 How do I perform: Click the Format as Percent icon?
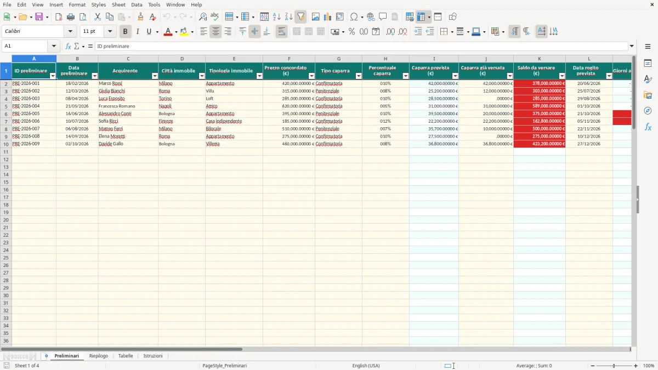point(351,32)
